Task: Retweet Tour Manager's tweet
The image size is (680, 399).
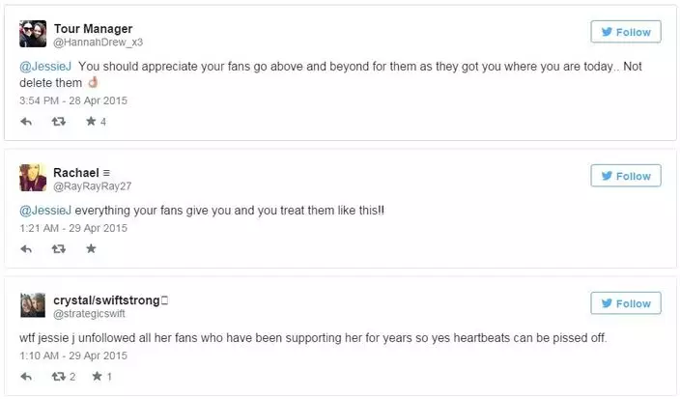Action: (x=58, y=122)
